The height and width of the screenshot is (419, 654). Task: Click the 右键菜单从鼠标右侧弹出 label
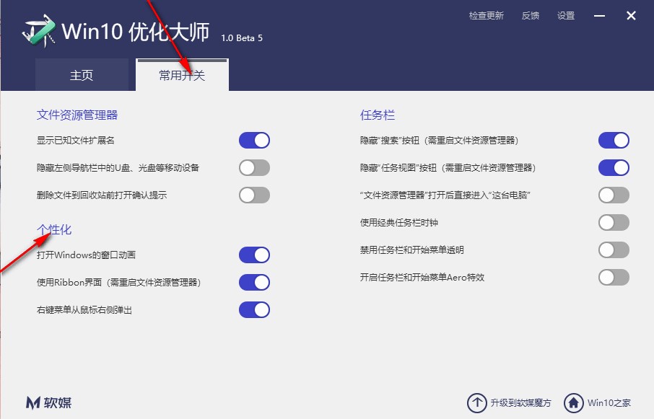click(84, 310)
